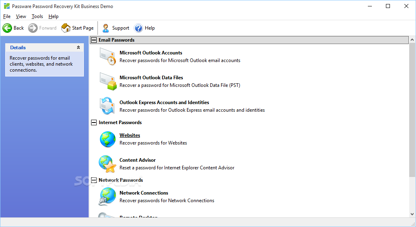This screenshot has height=227, width=416.
Task: Minimize the Passware window
Action: (x=370, y=6)
